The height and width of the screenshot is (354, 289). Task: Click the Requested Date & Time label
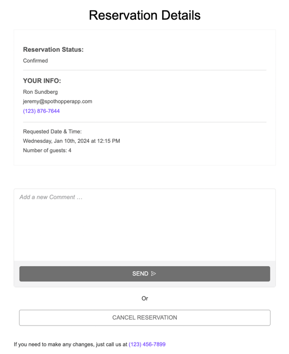52,131
